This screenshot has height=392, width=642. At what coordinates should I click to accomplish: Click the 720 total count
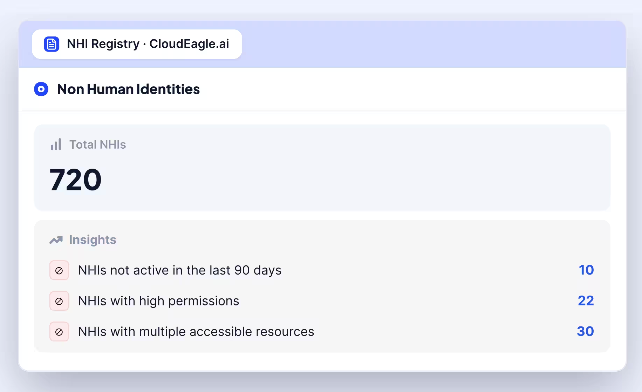[x=75, y=180]
